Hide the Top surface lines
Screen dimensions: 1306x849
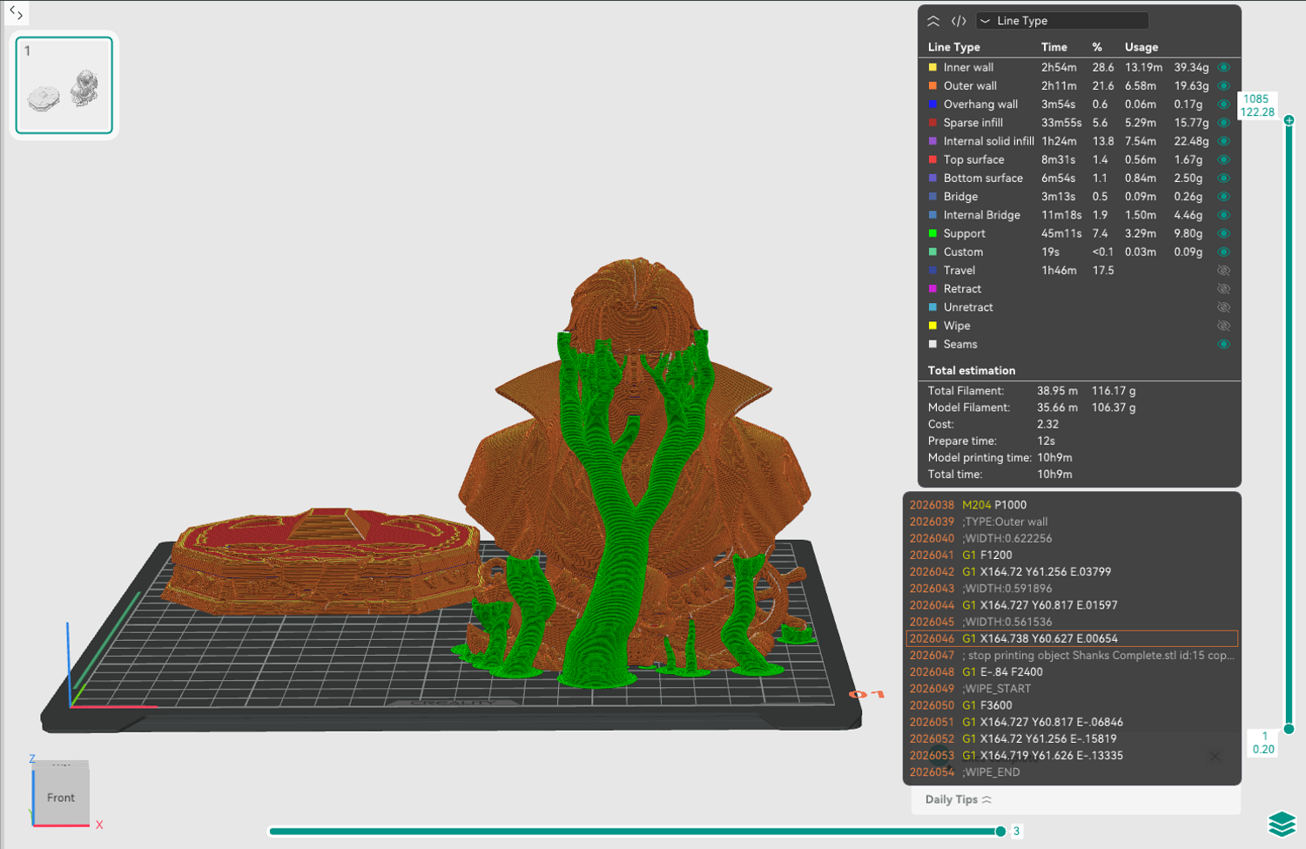1223,159
